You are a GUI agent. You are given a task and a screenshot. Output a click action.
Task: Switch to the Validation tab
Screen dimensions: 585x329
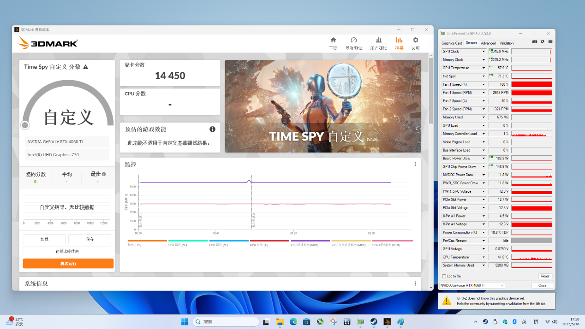[507, 43]
